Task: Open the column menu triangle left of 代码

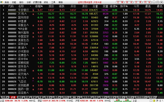Action: coord(4,6)
